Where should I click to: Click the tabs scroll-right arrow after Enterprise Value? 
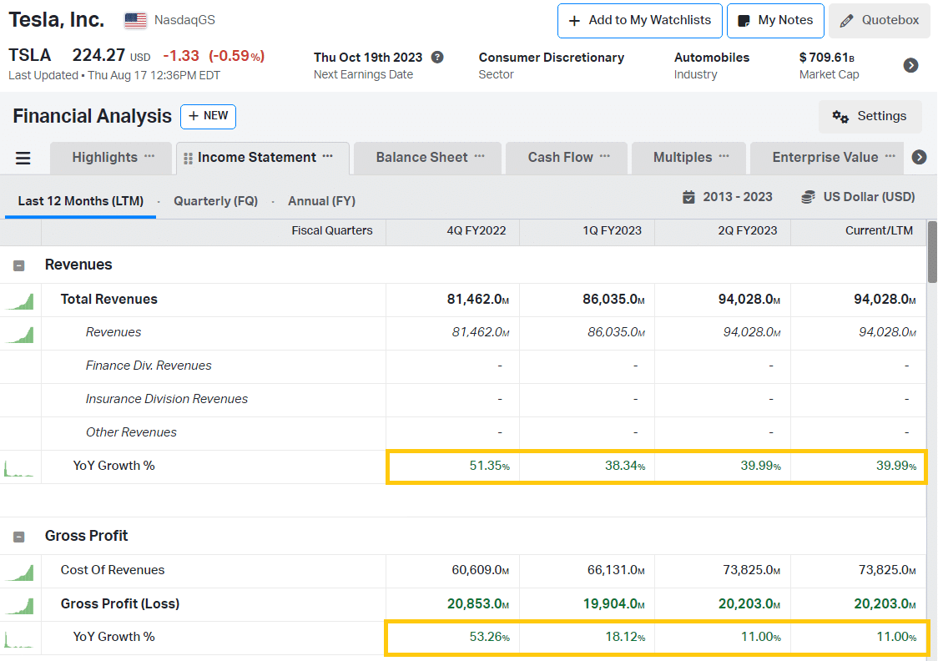point(920,158)
